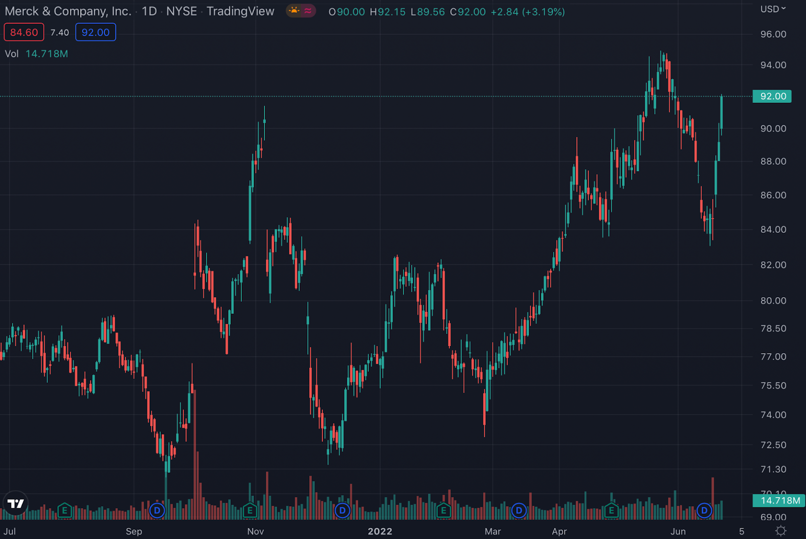Click the red 84.60 sell button

pyautogui.click(x=24, y=32)
